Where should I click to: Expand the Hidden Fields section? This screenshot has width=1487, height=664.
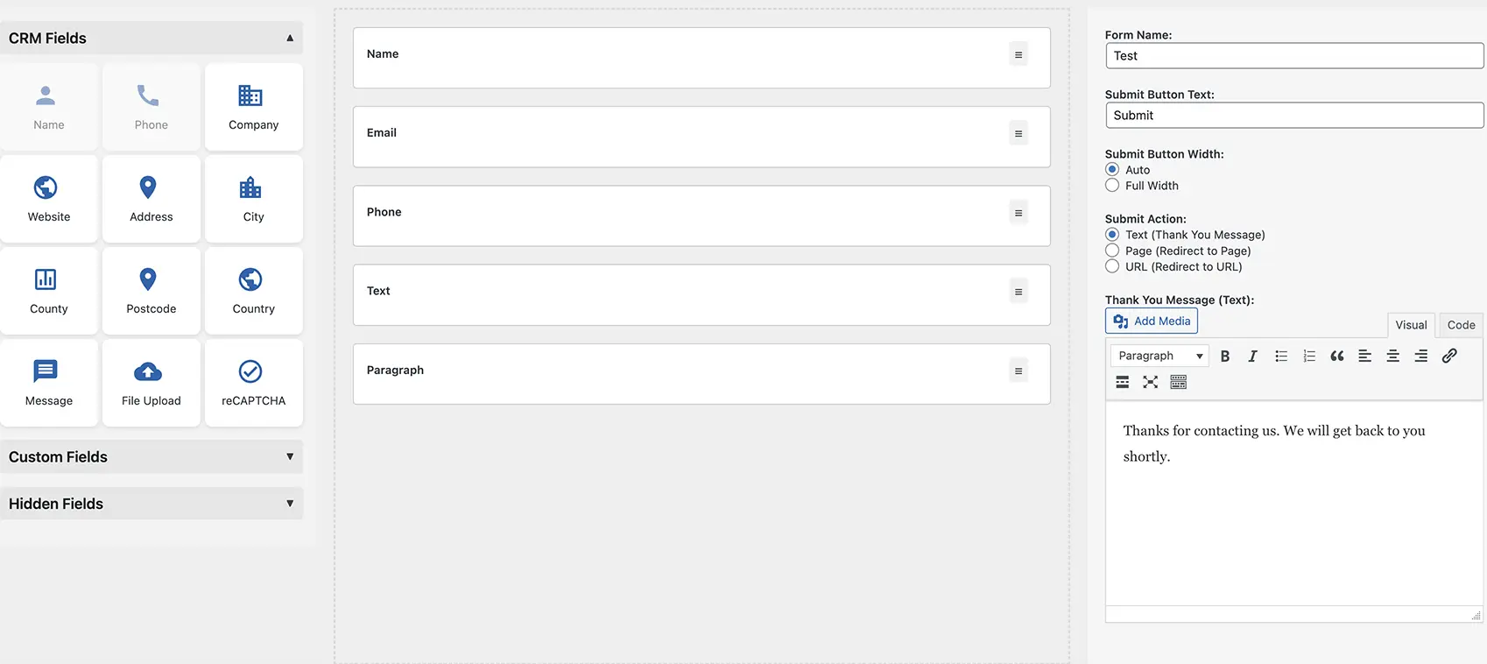pyautogui.click(x=152, y=504)
